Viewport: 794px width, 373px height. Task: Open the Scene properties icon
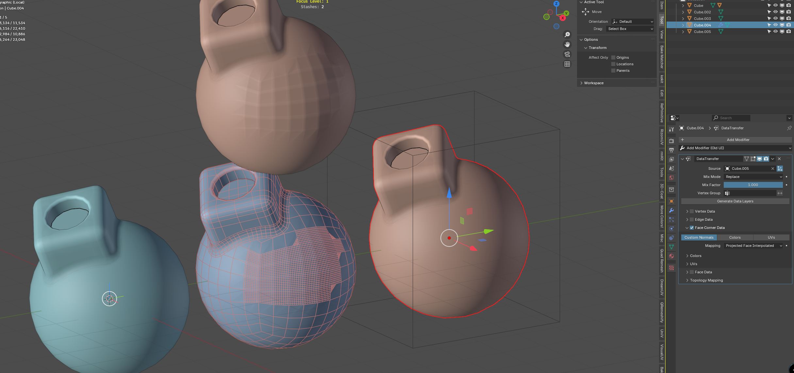point(671,169)
